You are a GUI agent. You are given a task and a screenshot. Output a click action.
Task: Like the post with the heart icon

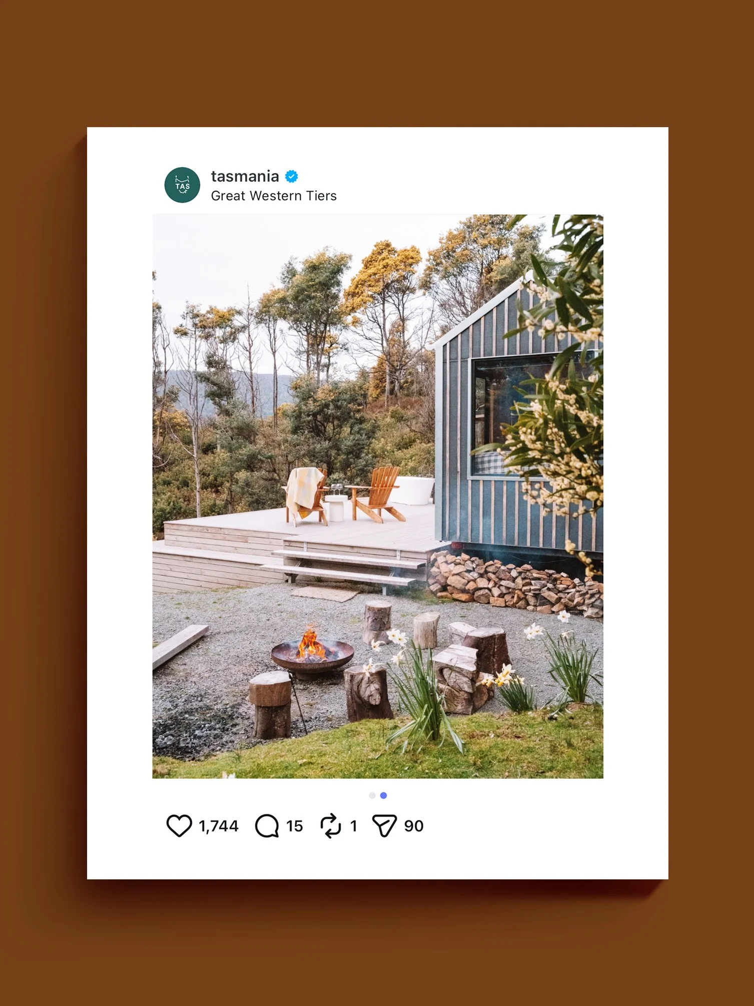click(x=179, y=826)
